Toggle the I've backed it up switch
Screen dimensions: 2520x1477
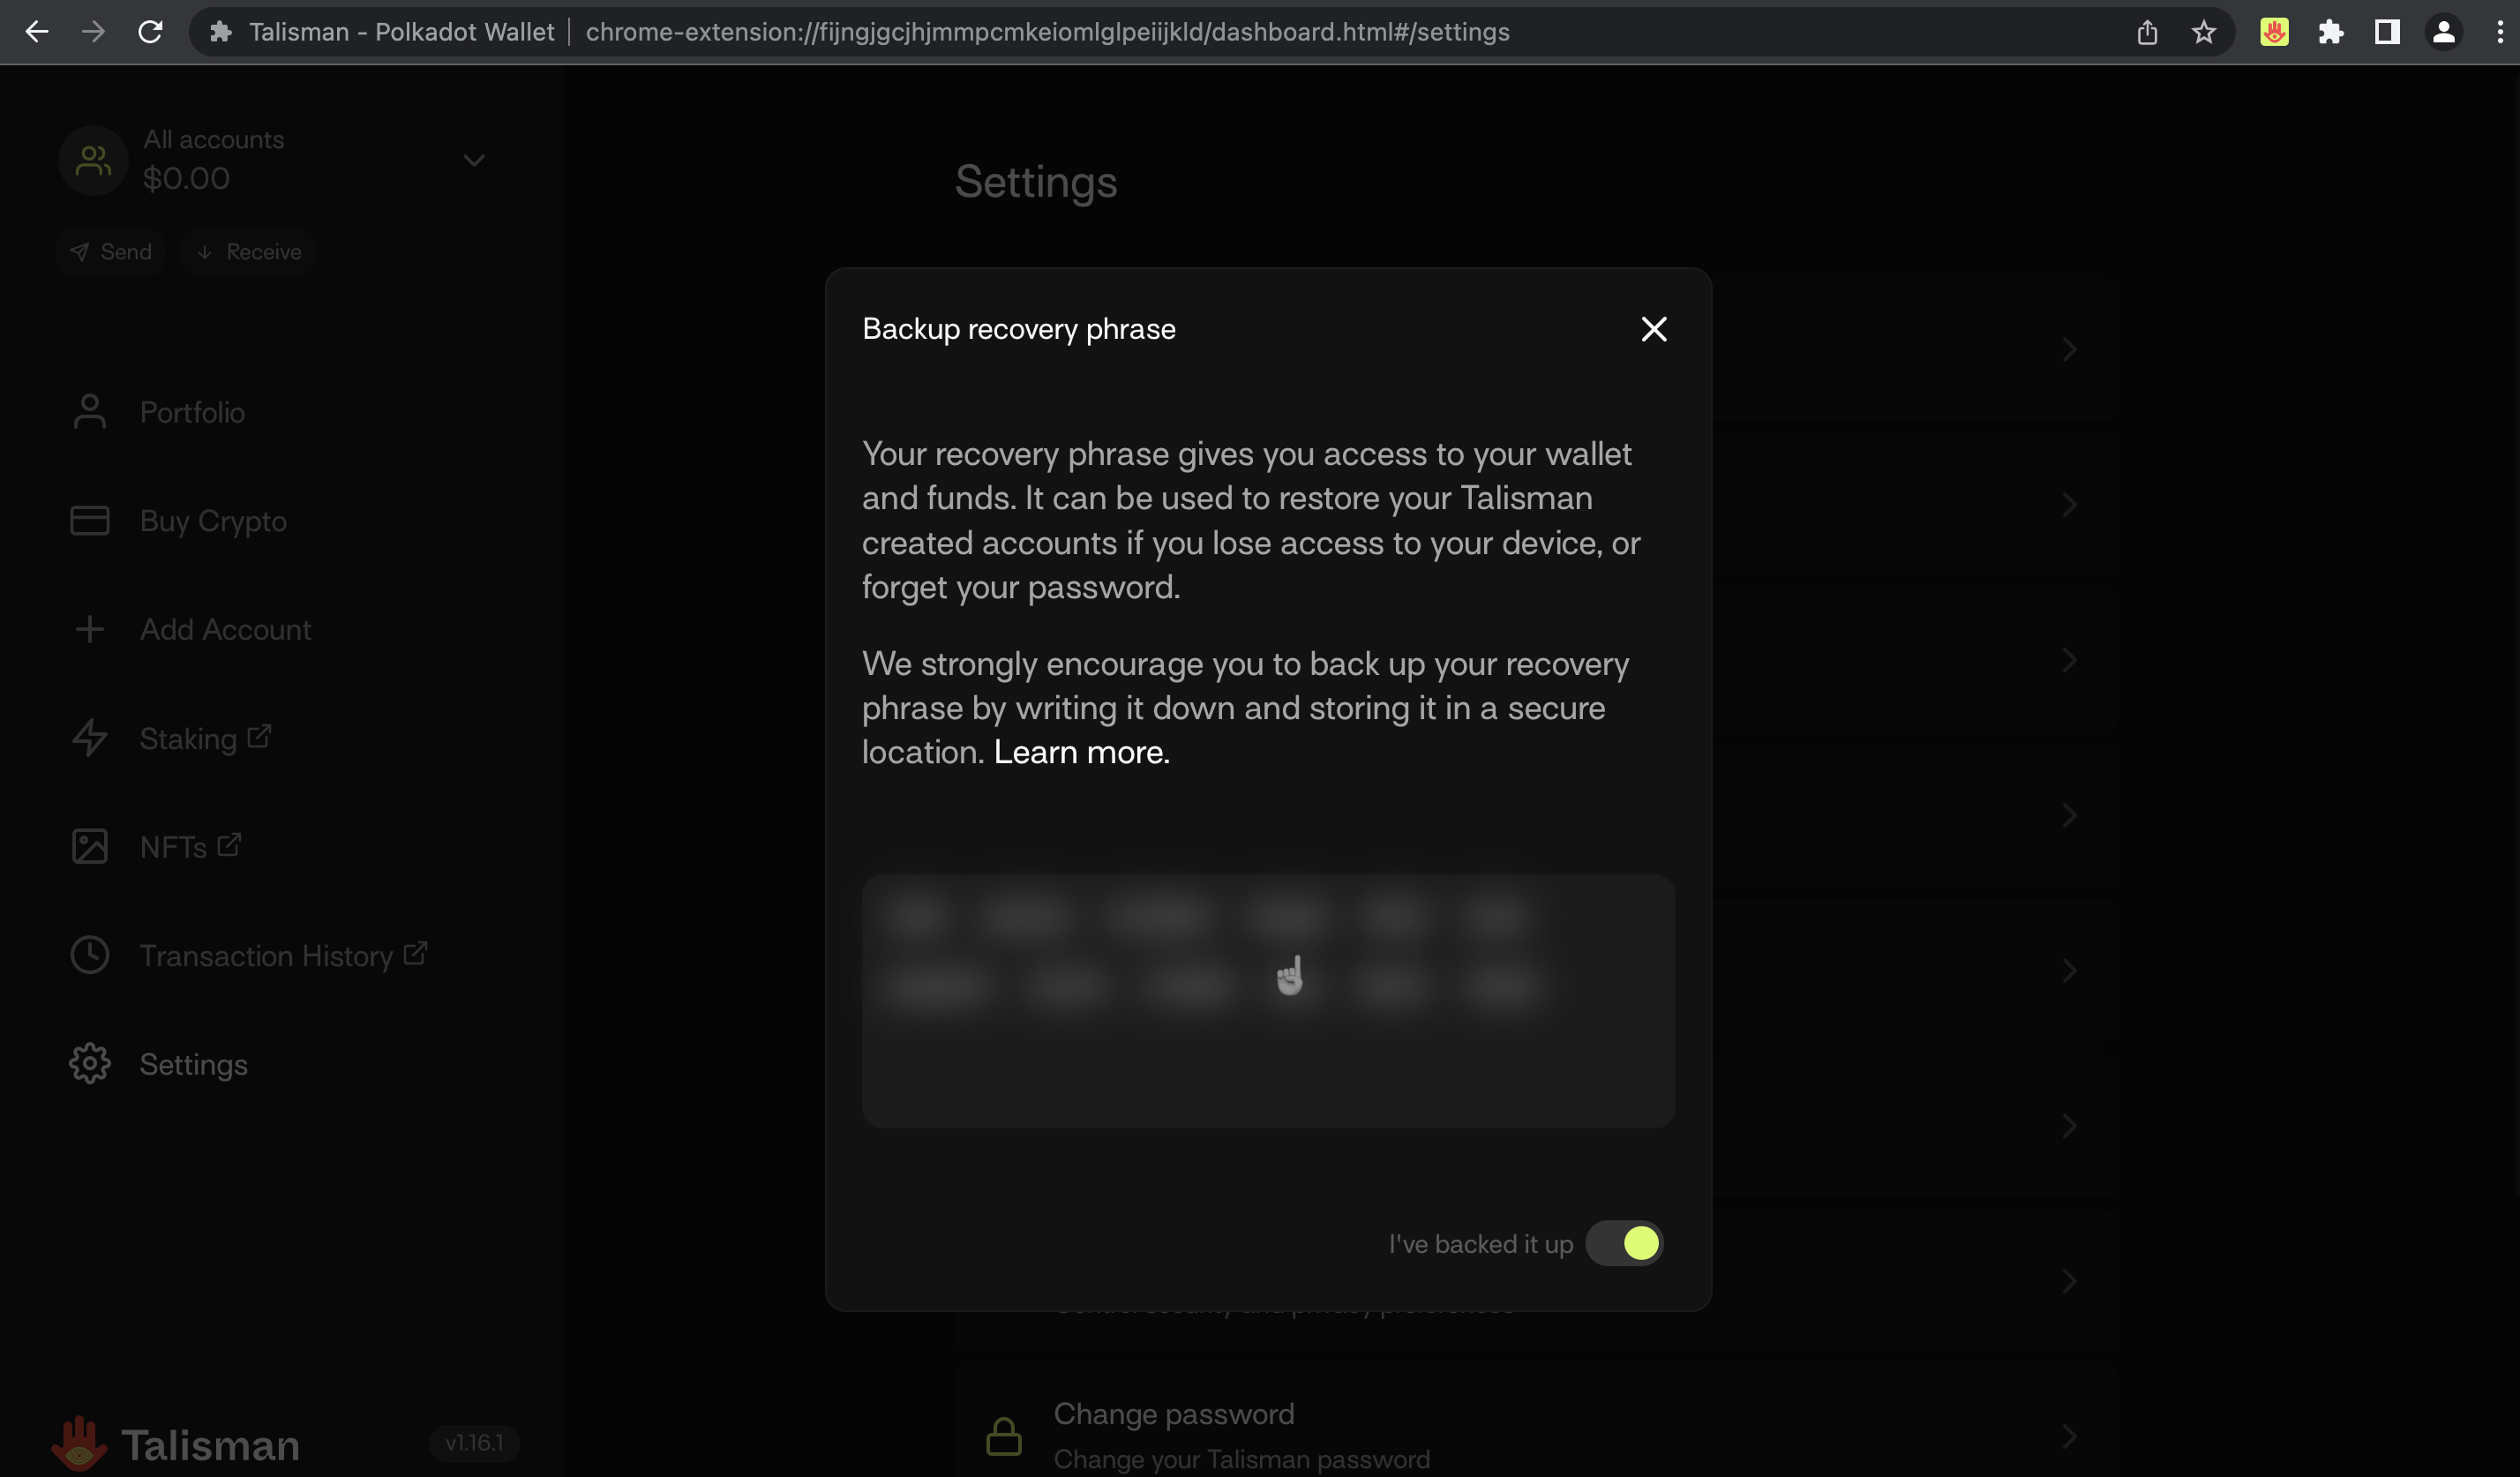coord(1624,1243)
